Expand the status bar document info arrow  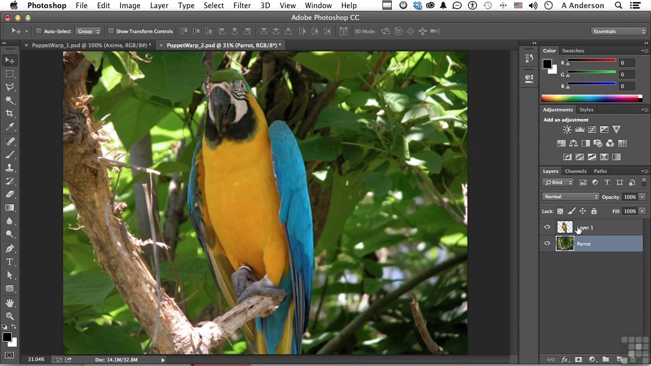point(163,360)
